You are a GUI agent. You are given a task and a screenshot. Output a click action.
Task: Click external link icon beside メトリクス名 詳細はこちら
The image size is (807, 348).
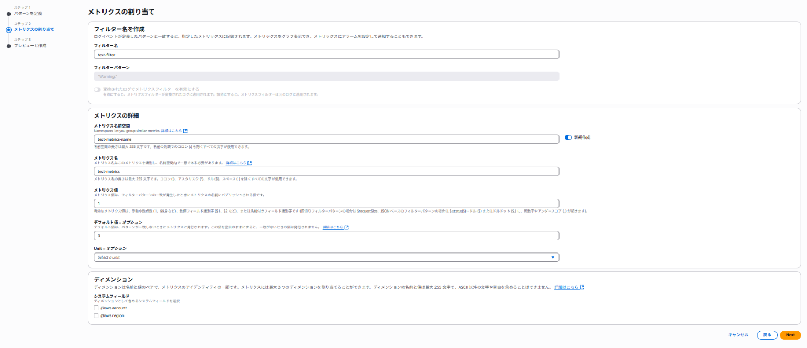(x=250, y=163)
